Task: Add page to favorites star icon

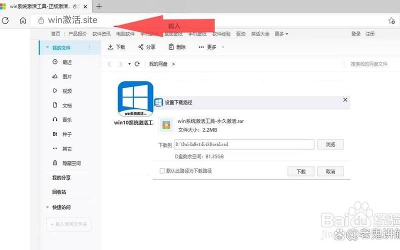Action: [391, 20]
